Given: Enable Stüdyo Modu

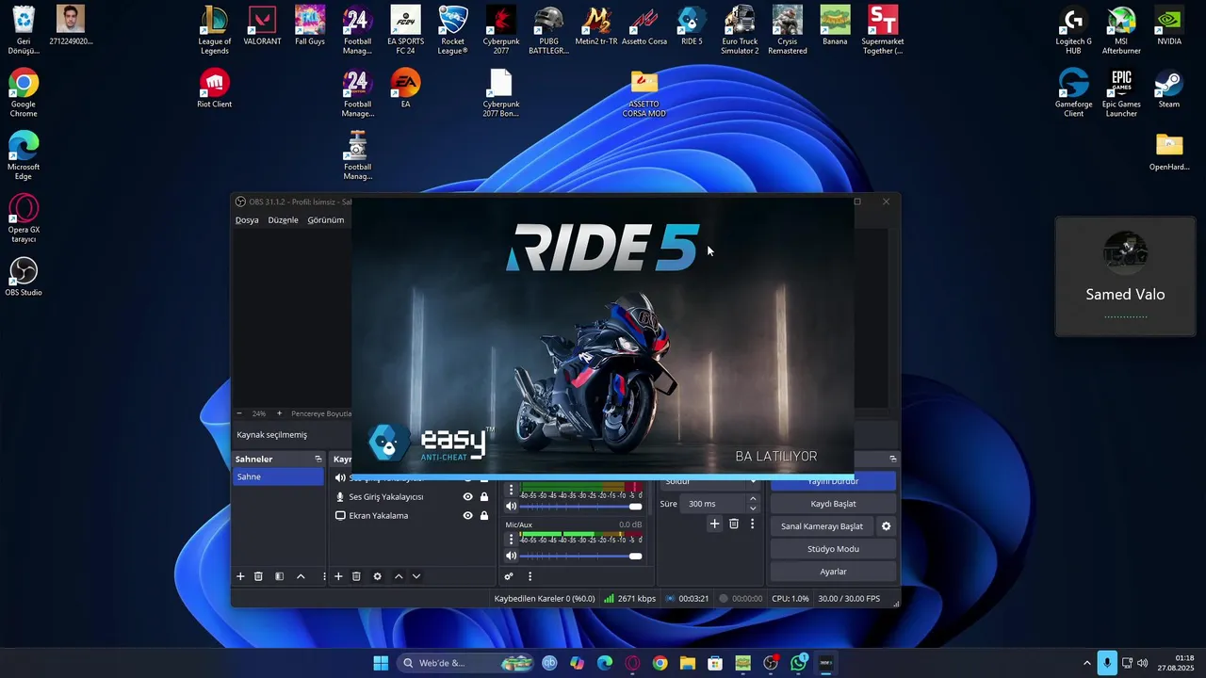Looking at the screenshot, I should point(833,549).
